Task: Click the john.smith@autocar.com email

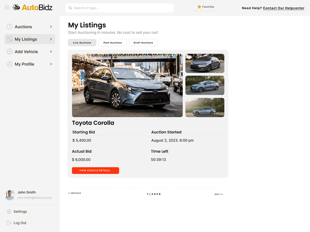Action: (x=35, y=197)
